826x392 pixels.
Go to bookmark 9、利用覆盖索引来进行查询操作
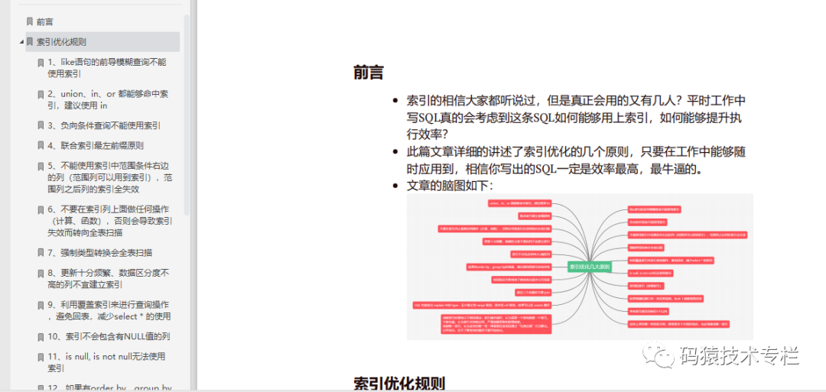109,310
